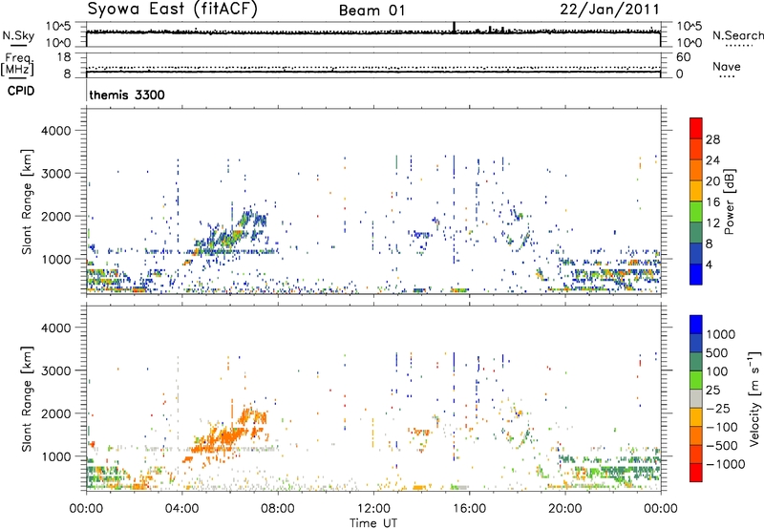Click the "-1000" velocity colorbar tick label

[x=726, y=464]
